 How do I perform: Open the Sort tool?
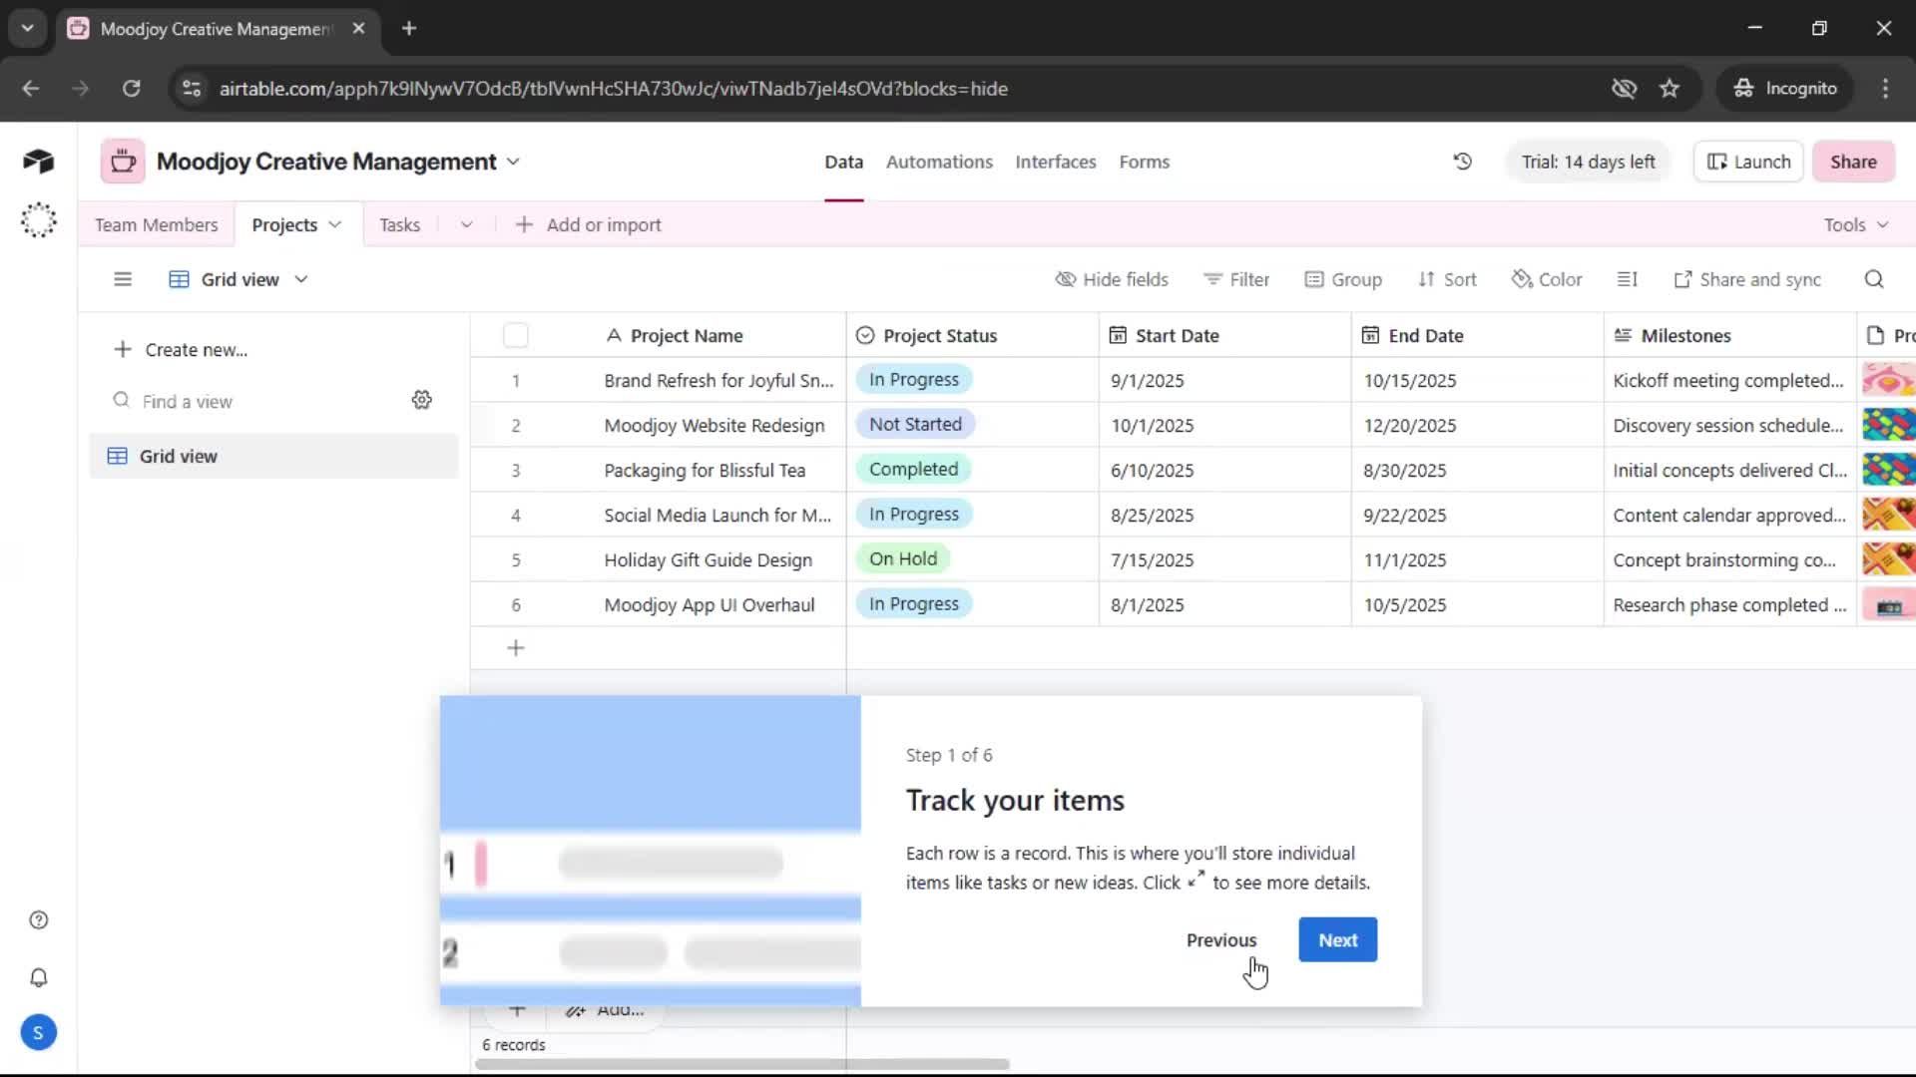click(x=1447, y=280)
